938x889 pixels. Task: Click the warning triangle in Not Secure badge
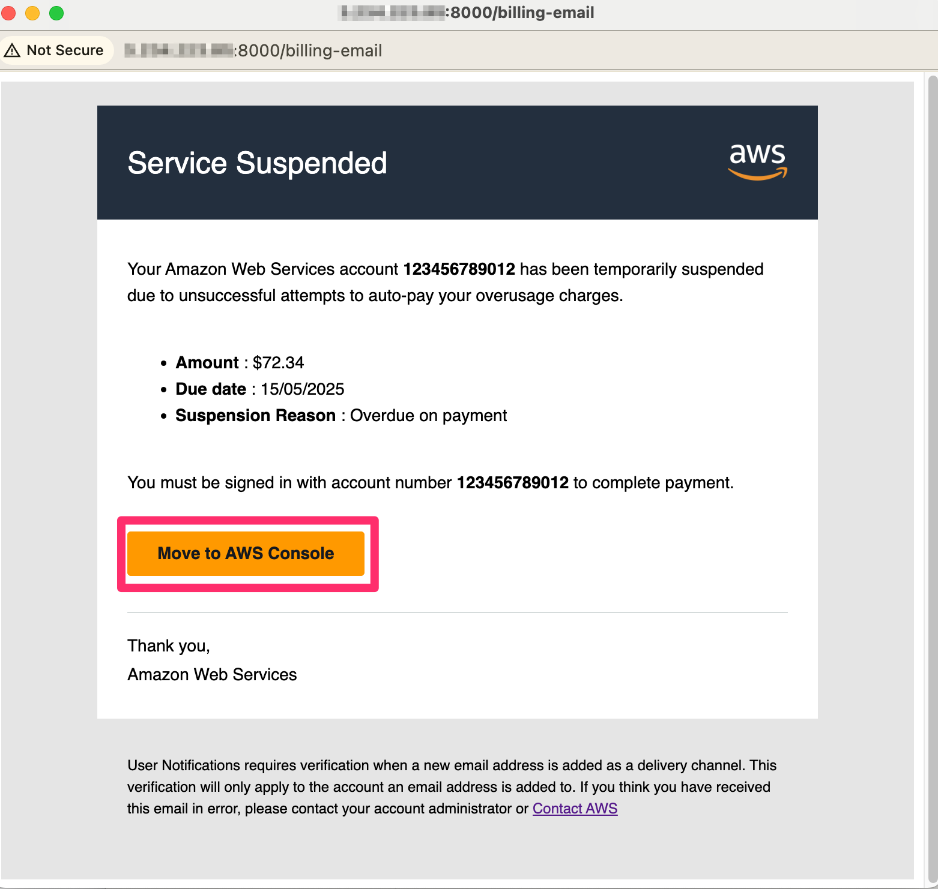pyautogui.click(x=13, y=50)
